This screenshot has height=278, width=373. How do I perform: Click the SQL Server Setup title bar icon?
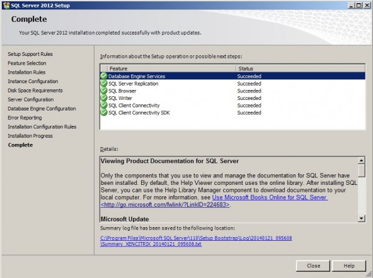tap(6, 5)
